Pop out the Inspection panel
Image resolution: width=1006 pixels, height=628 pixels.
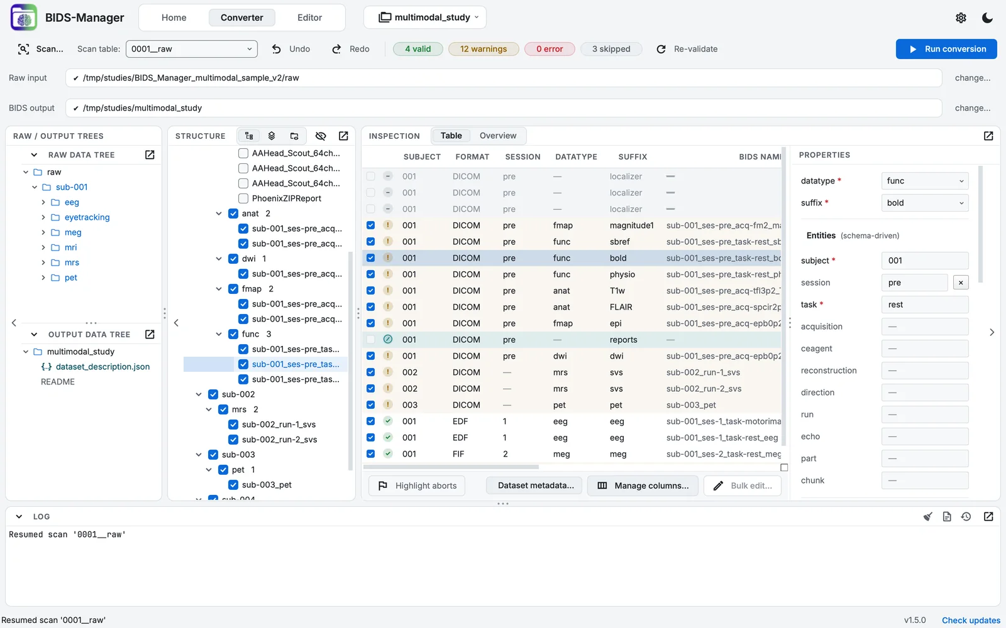pyautogui.click(x=988, y=136)
